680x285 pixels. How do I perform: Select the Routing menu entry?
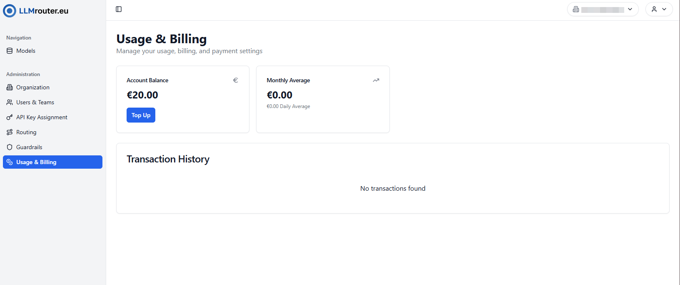(x=26, y=132)
